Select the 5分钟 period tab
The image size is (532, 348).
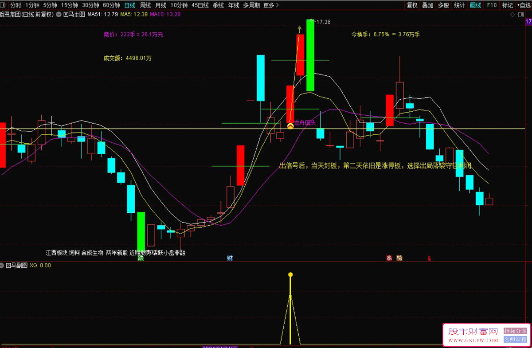tap(50, 5)
